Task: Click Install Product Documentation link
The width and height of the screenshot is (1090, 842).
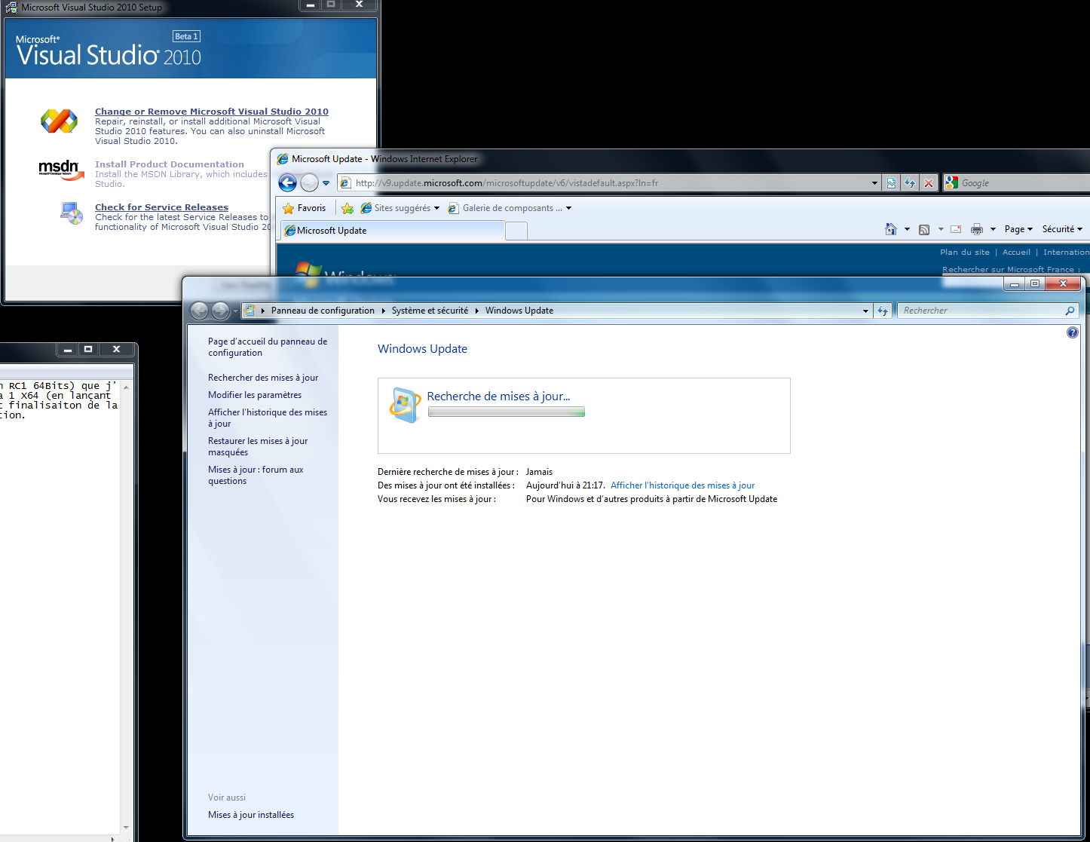Action: pyautogui.click(x=170, y=164)
